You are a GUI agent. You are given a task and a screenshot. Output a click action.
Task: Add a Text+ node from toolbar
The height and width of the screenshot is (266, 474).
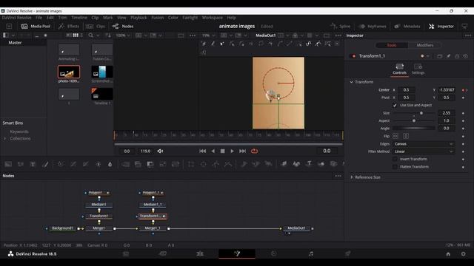(x=33, y=164)
